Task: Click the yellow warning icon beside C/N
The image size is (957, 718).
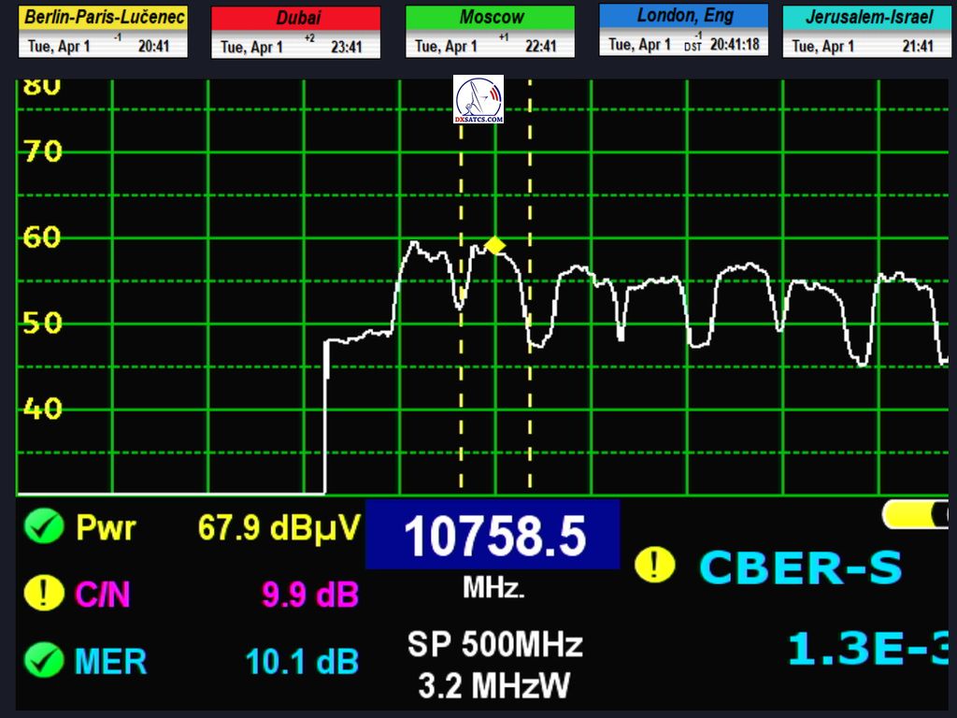Action: tap(44, 594)
